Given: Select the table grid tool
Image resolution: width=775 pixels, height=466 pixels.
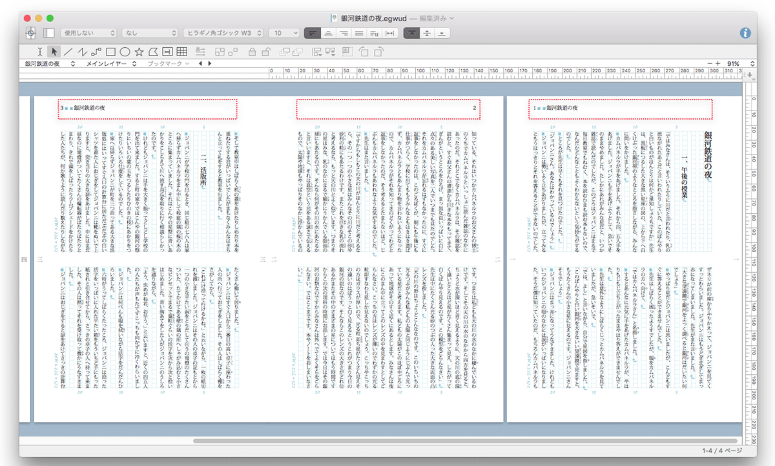Looking at the screenshot, I should point(181,51).
